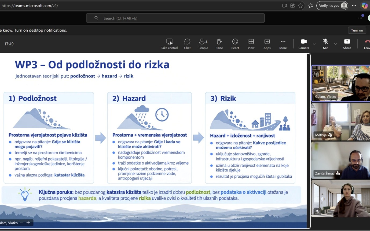Click the Take control button

[x=169, y=44]
